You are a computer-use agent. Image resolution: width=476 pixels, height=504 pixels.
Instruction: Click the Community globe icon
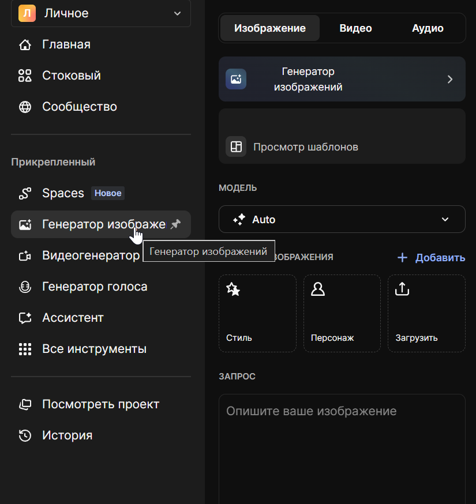(25, 107)
